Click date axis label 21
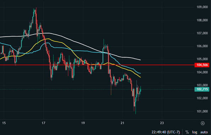This screenshot has width=211, height=135. [x=122, y=123]
